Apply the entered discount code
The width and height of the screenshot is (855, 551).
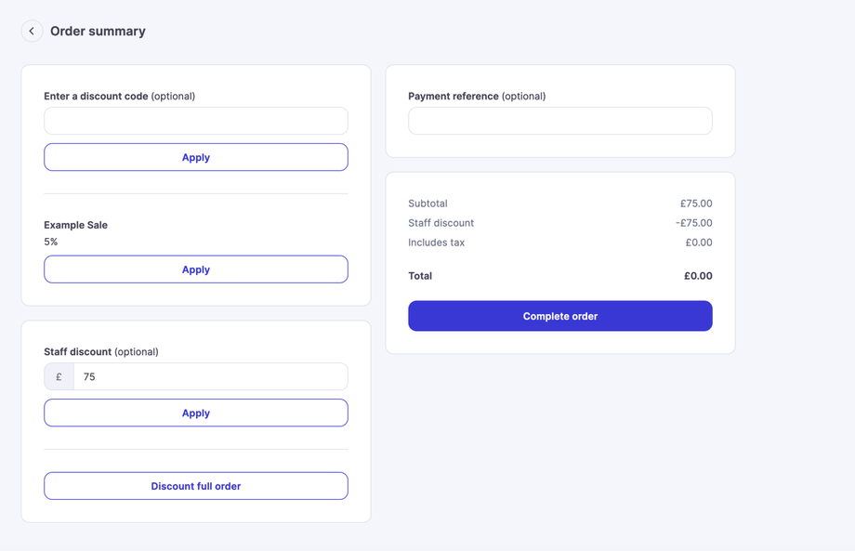click(x=196, y=157)
